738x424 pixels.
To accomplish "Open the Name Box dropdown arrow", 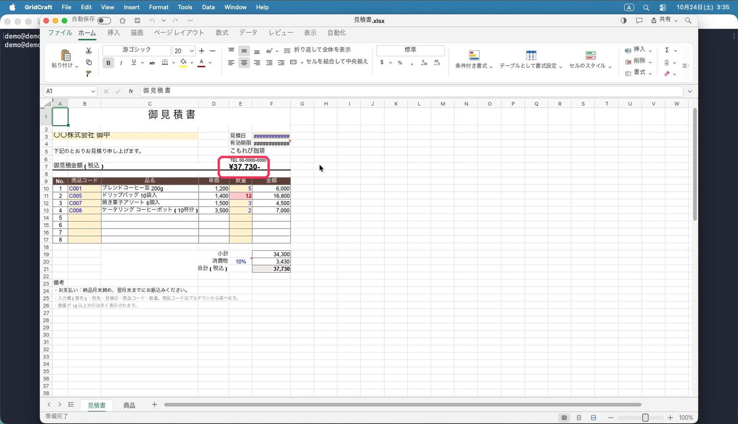I will (93, 91).
